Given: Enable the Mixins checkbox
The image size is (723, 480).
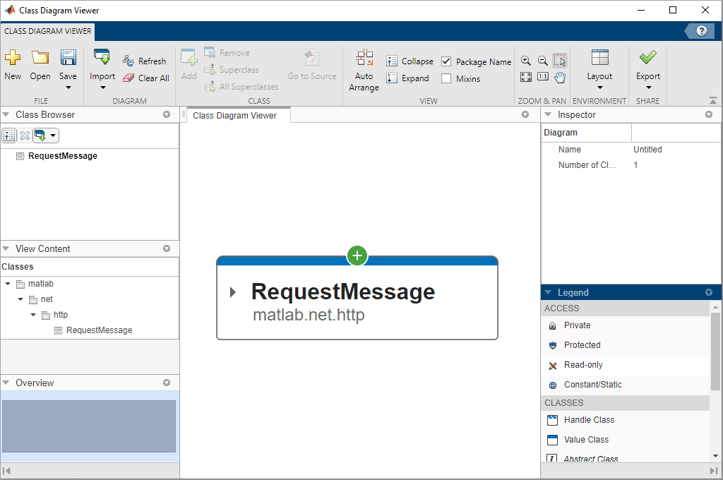Looking at the screenshot, I should 446,78.
